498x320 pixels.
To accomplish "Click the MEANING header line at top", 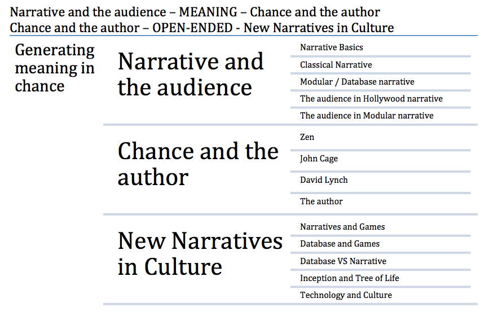I will coord(195,12).
